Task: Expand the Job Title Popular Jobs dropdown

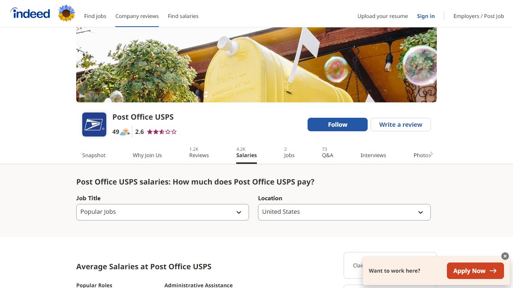Action: click(x=163, y=212)
